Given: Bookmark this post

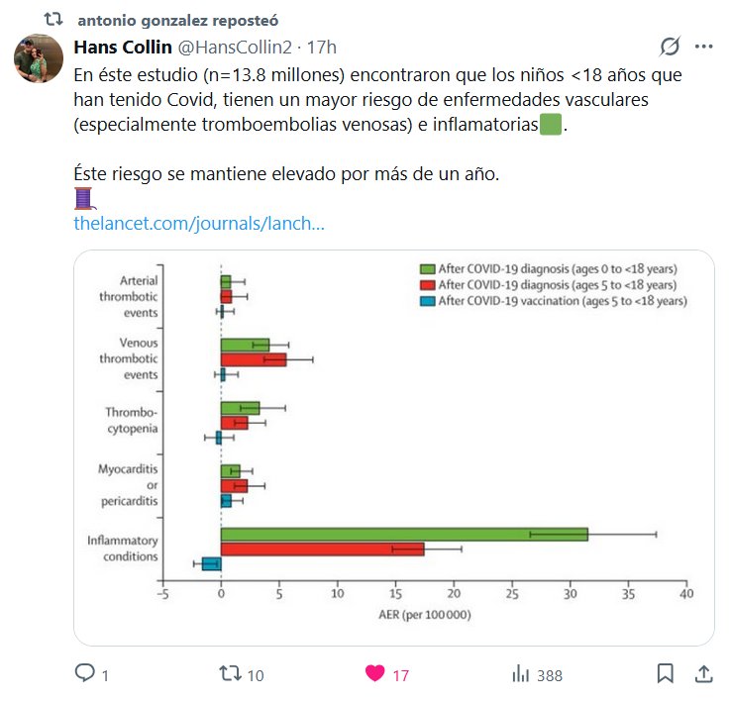Looking at the screenshot, I should [x=666, y=674].
